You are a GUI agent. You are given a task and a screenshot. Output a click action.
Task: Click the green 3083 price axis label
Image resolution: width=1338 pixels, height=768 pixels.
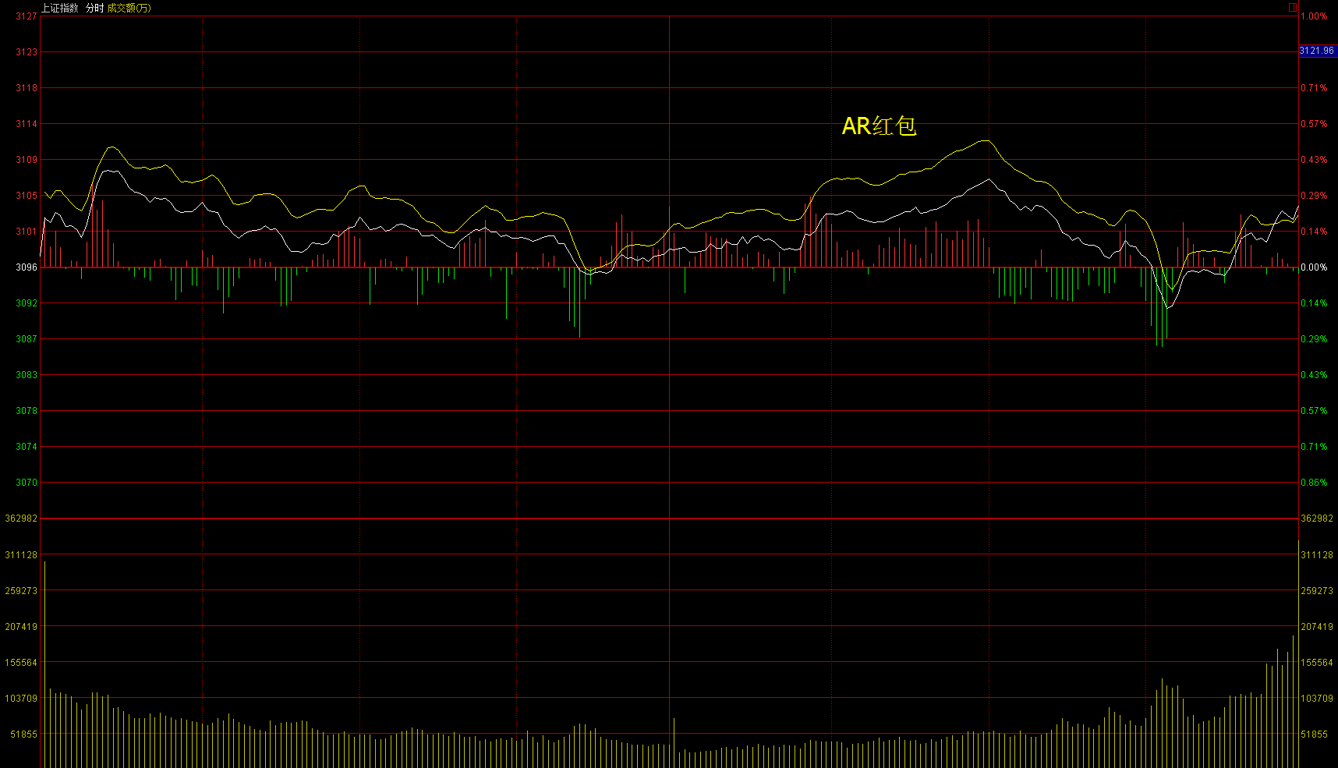[27, 375]
